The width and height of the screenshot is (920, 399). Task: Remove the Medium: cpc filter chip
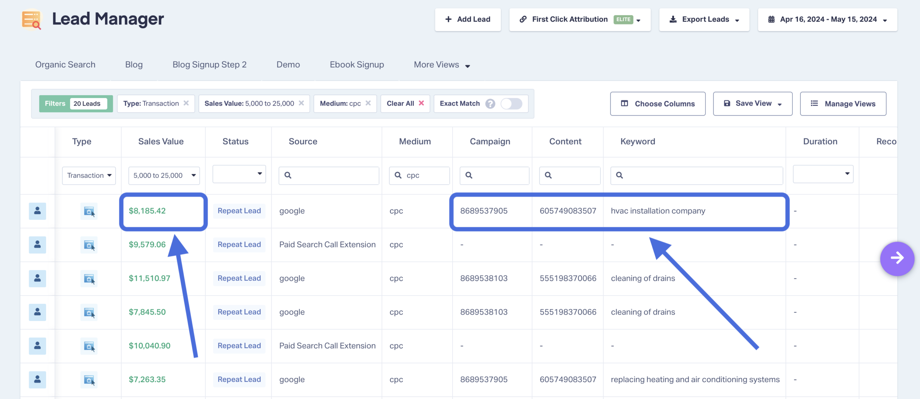(368, 103)
